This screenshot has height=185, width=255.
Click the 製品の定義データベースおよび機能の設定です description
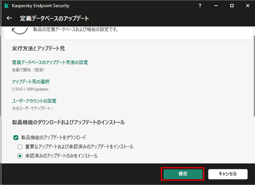click(76, 29)
